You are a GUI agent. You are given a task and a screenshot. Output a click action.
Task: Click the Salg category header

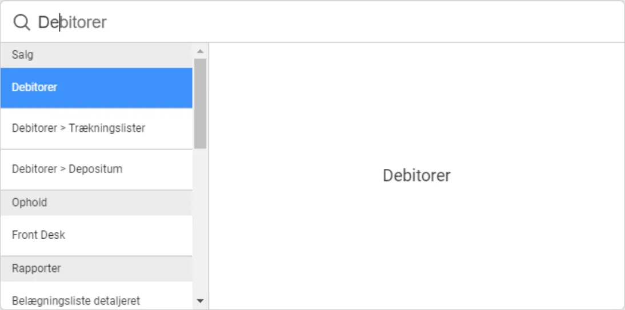pyautogui.click(x=23, y=55)
